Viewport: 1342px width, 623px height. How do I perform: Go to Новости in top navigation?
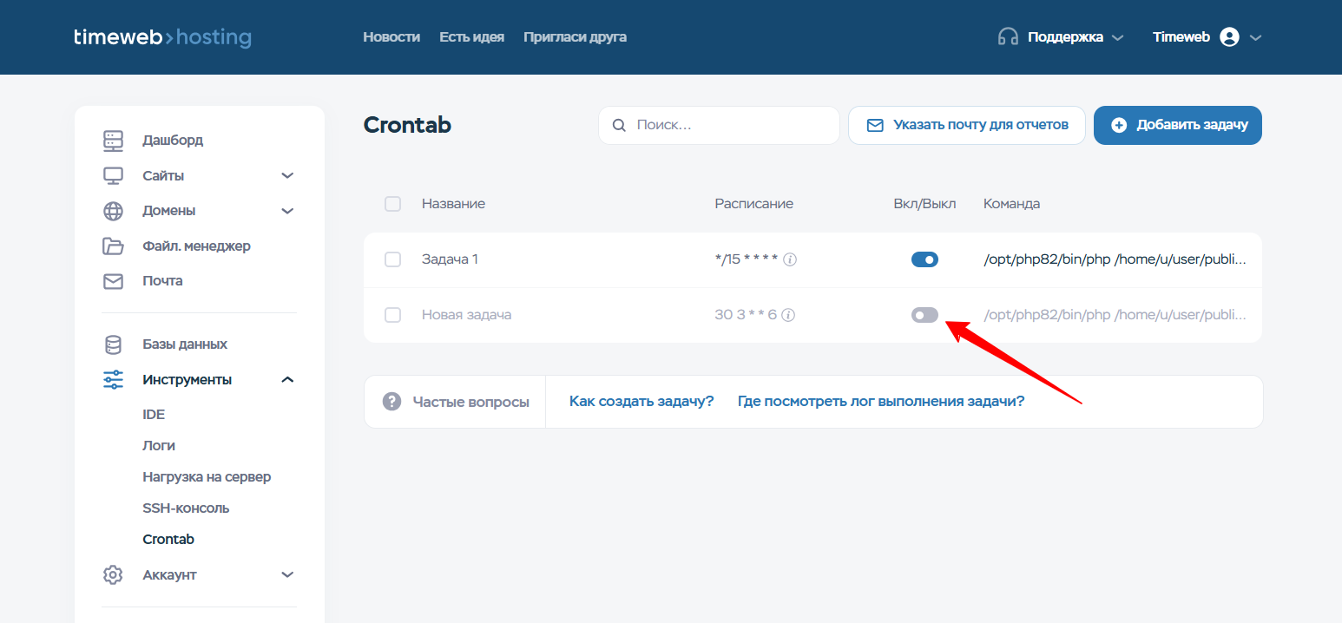pos(391,37)
